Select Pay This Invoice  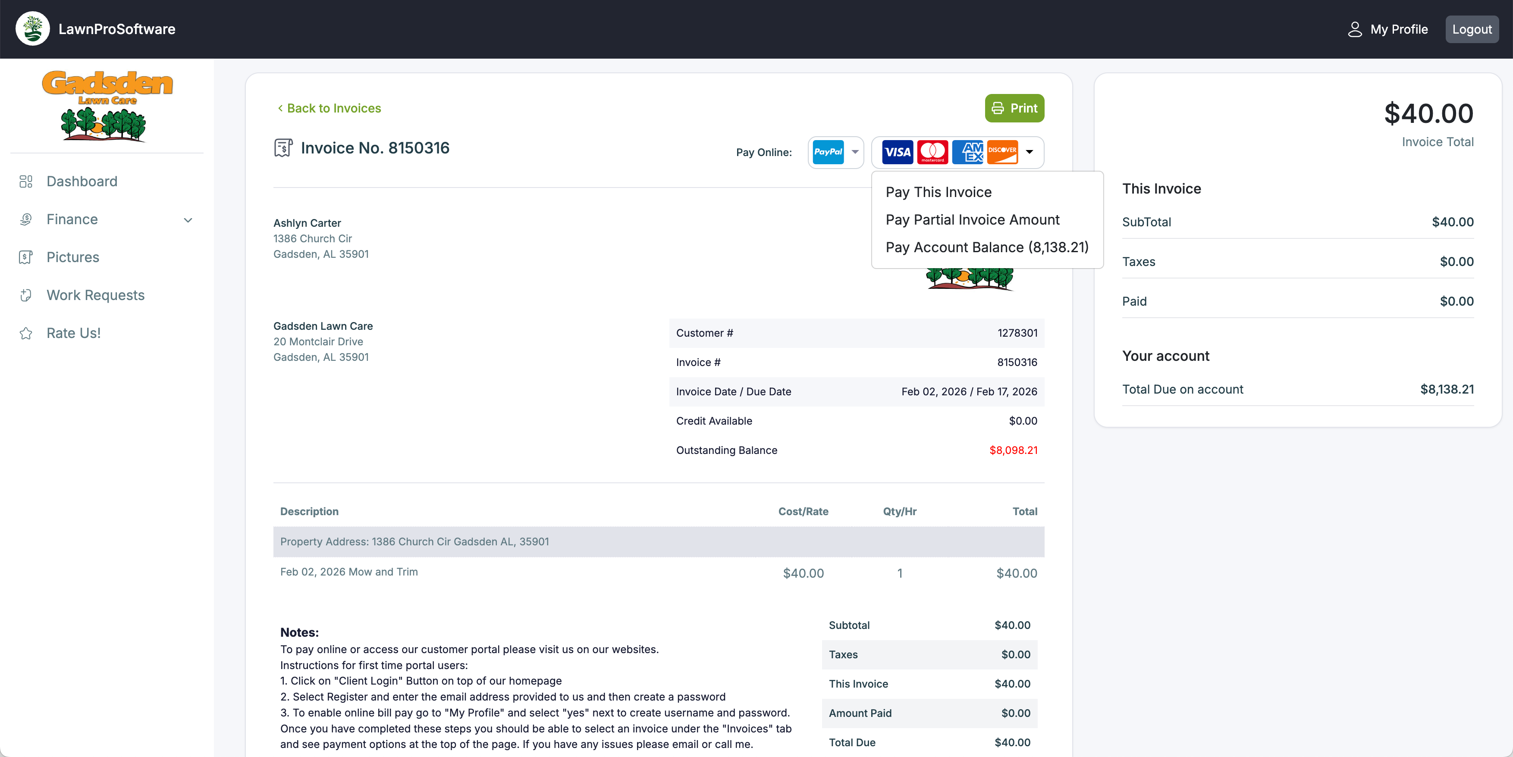(938, 191)
